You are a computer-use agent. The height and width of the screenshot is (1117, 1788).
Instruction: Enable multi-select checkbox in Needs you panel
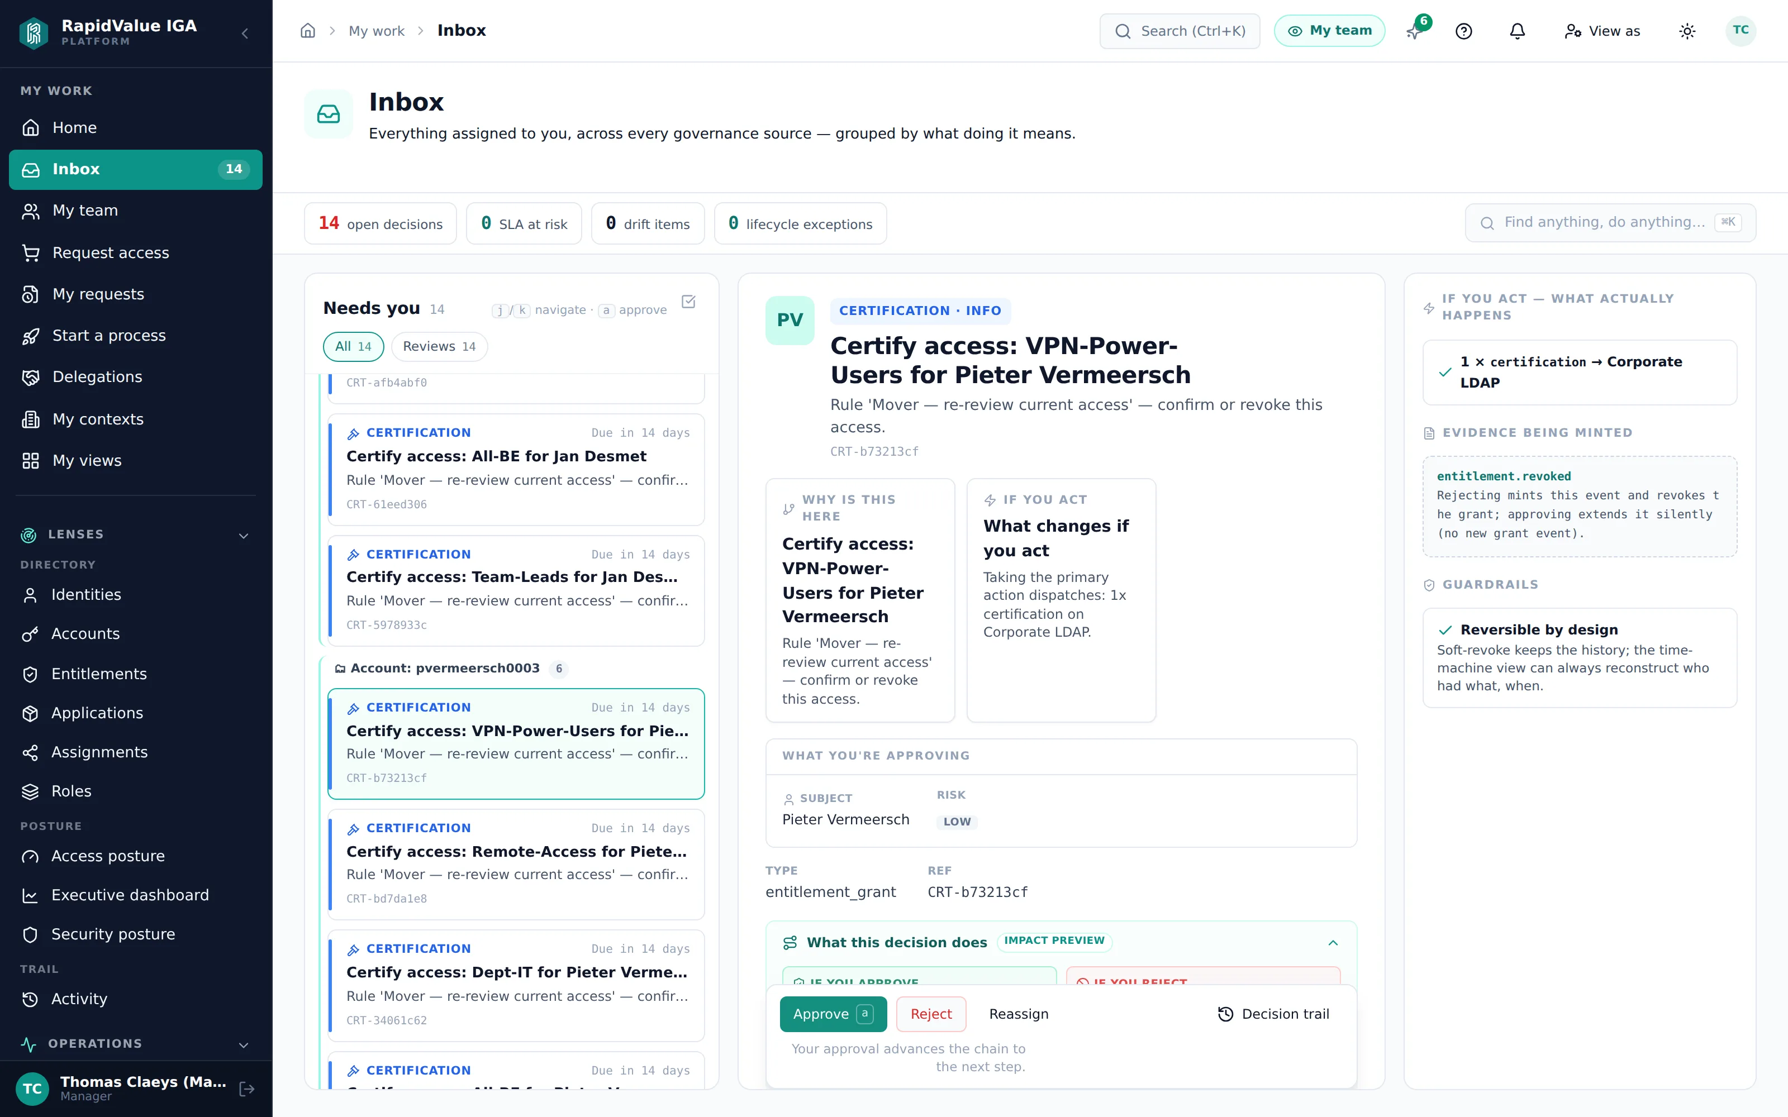688,302
